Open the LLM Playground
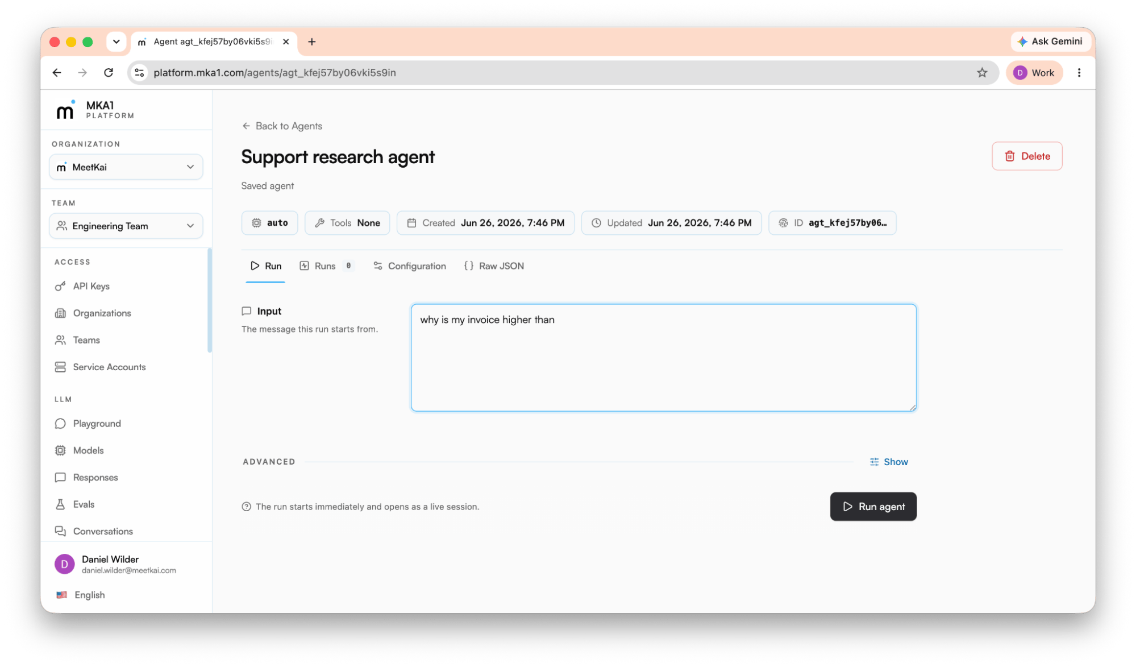Viewport: 1136px width, 667px height. [x=97, y=424]
